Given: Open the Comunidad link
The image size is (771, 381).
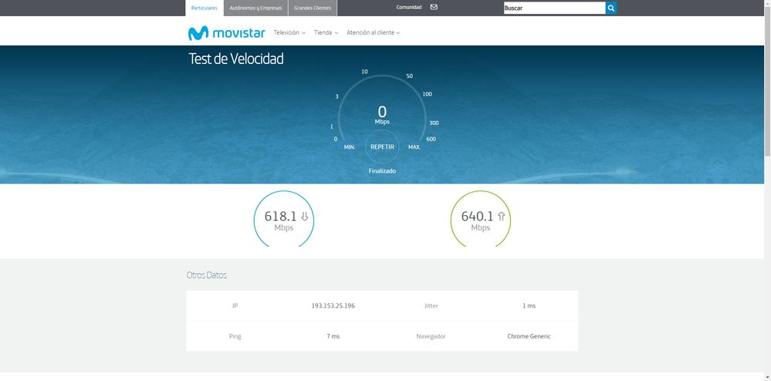Looking at the screenshot, I should coord(409,7).
